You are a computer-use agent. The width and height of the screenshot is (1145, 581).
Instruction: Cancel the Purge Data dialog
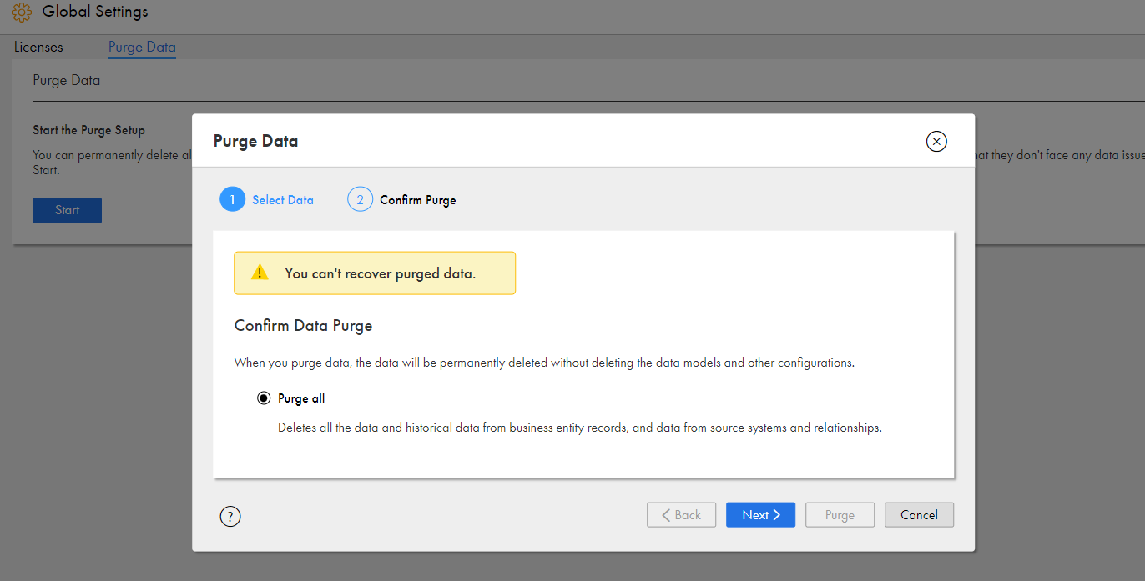pos(919,515)
